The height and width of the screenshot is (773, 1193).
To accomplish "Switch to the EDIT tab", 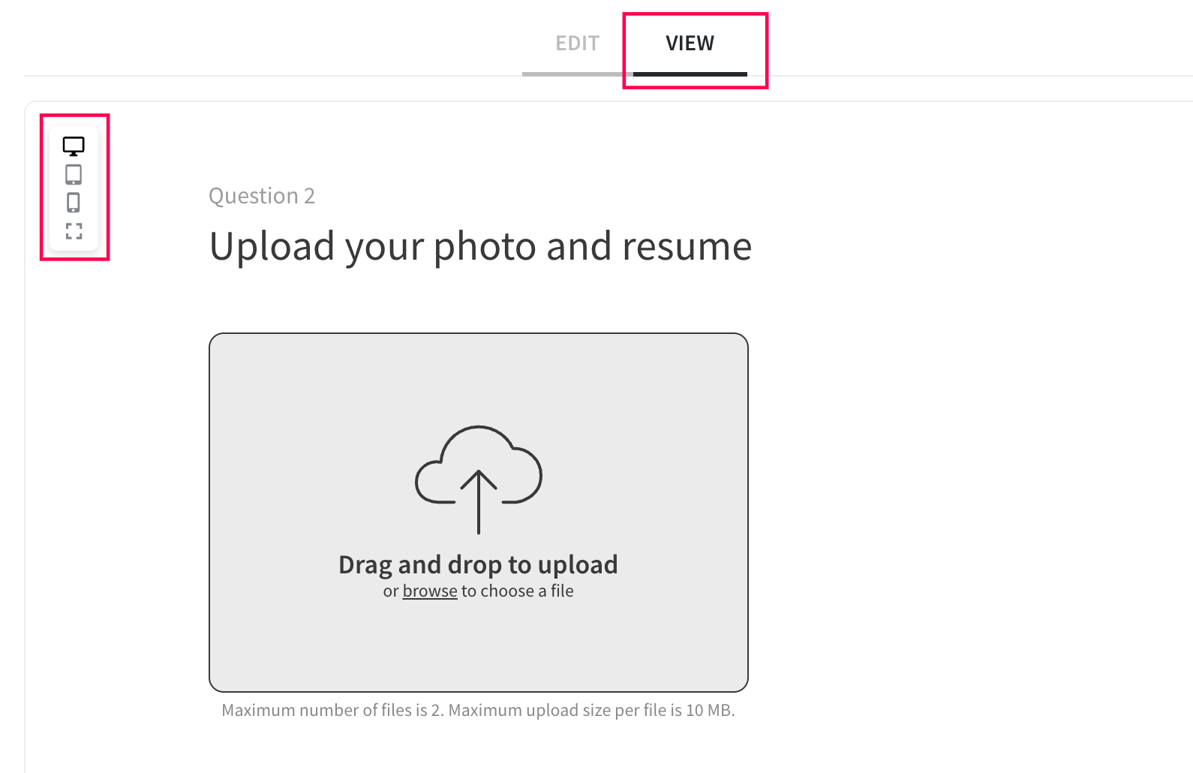I will [x=577, y=44].
